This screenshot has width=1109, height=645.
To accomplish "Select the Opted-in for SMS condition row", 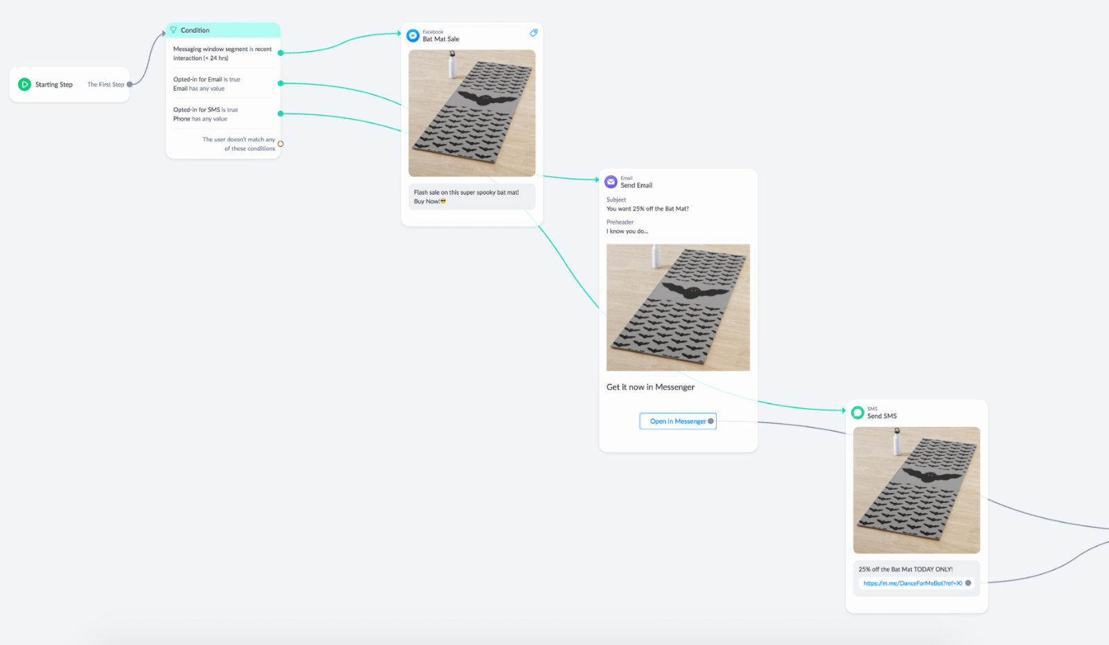I will tap(205, 114).
